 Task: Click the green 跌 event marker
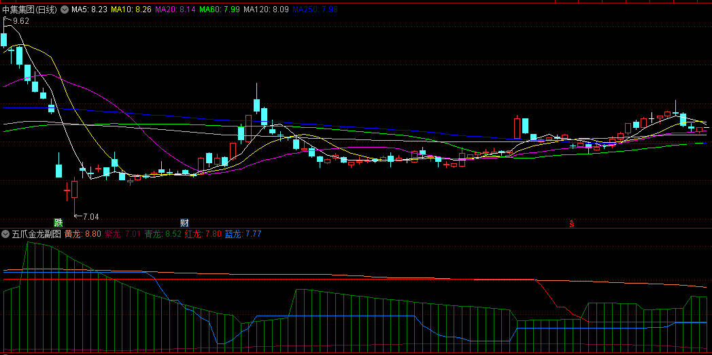[x=58, y=222]
